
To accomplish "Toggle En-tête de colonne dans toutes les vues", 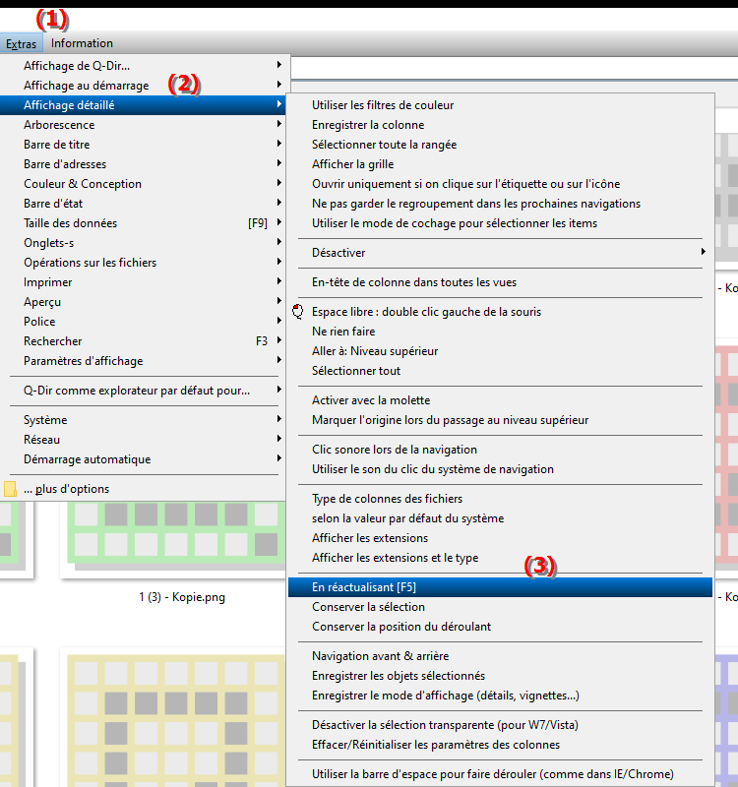I will point(500,282).
